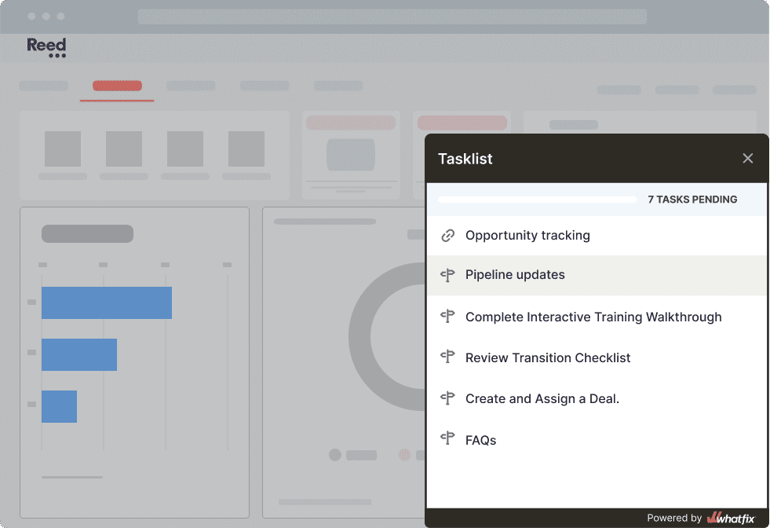Click the Tasklist progress bar
770x528 pixels.
tap(537, 200)
